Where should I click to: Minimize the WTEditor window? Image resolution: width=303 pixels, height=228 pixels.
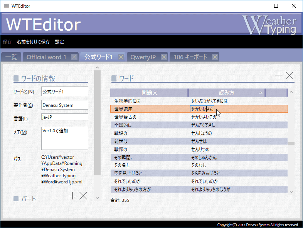click(x=259, y=6)
